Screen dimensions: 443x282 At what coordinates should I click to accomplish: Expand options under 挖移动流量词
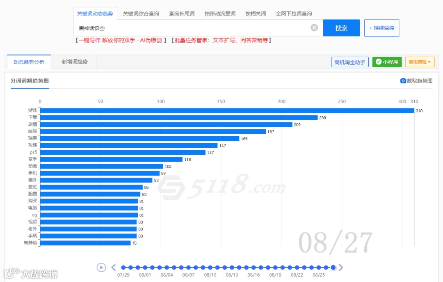pos(219,13)
